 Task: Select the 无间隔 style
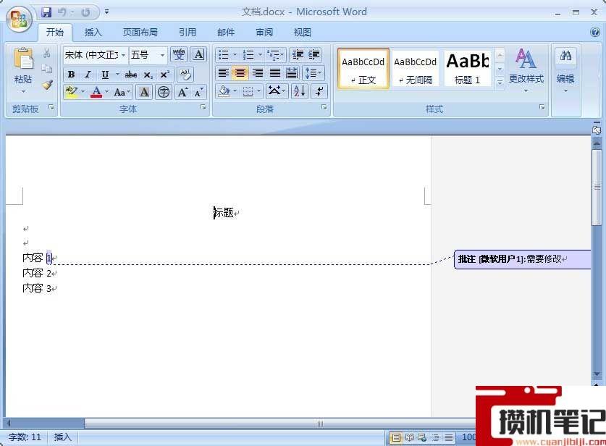tap(415, 70)
